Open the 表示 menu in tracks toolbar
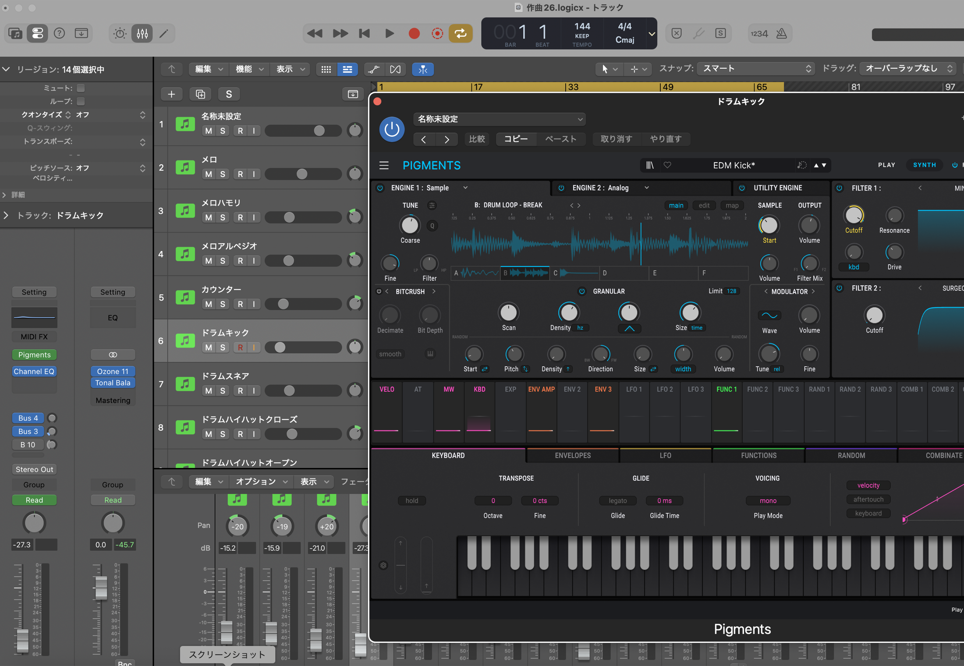Screen dimensions: 964x666 (x=290, y=69)
